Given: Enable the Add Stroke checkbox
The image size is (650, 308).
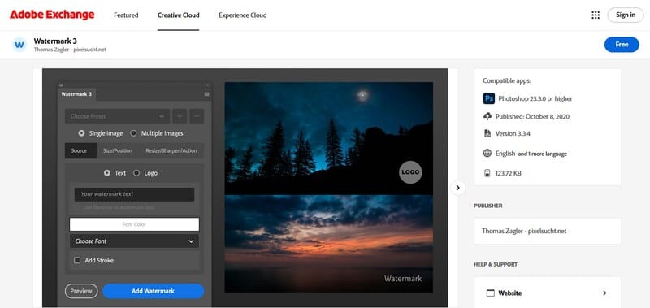Looking at the screenshot, I should point(77,260).
